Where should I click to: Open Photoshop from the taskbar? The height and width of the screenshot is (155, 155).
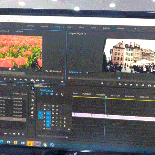click(x=52, y=145)
